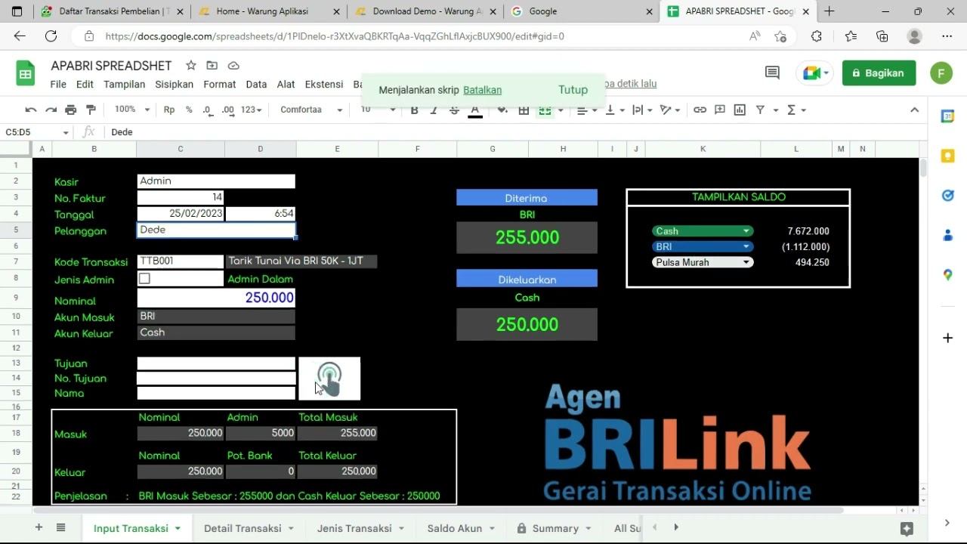Open the zoom 100% dropdown

coord(132,110)
